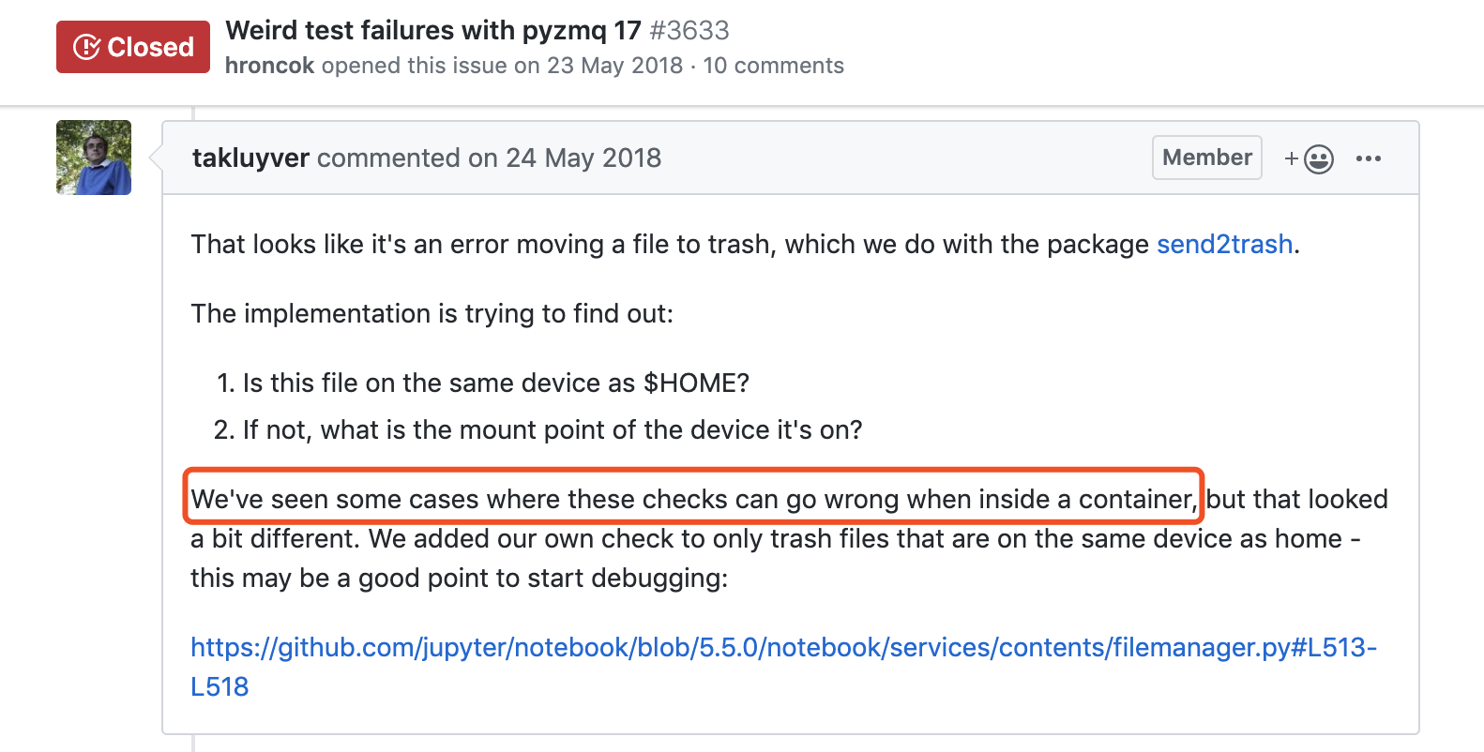Open the kebab more-options menu on the comment
This screenshot has width=1484, height=752.
[x=1370, y=158]
